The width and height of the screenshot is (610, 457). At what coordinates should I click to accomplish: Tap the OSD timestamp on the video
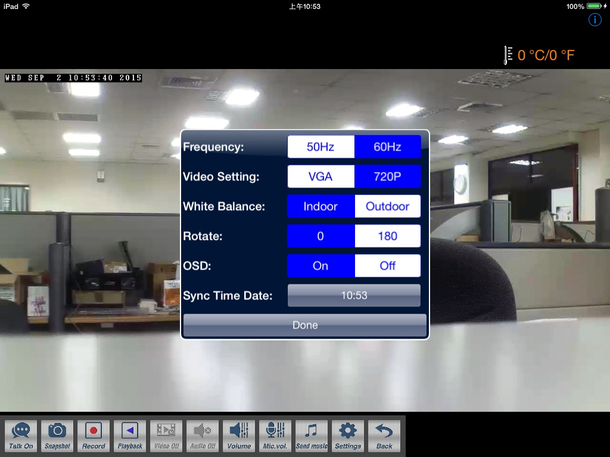pyautogui.click(x=73, y=78)
